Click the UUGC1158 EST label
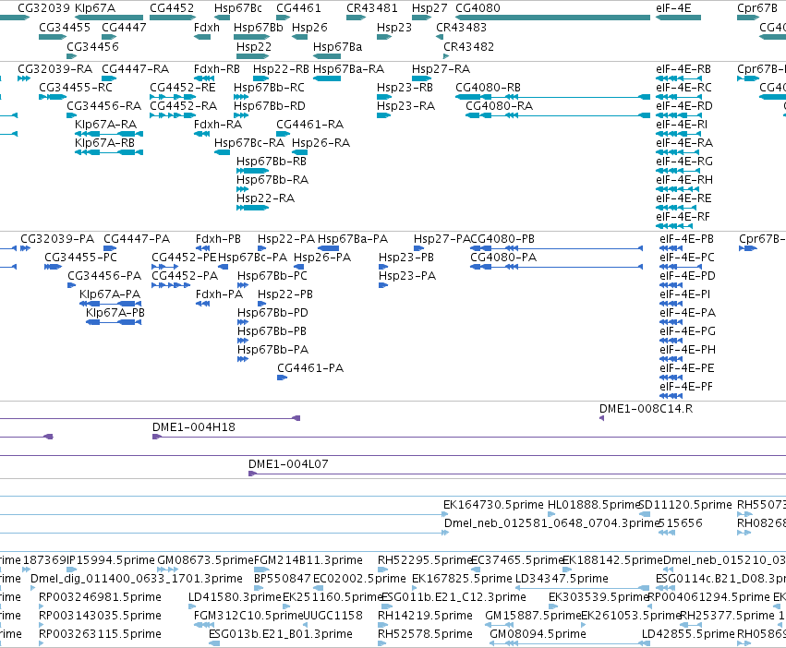 click(x=332, y=616)
